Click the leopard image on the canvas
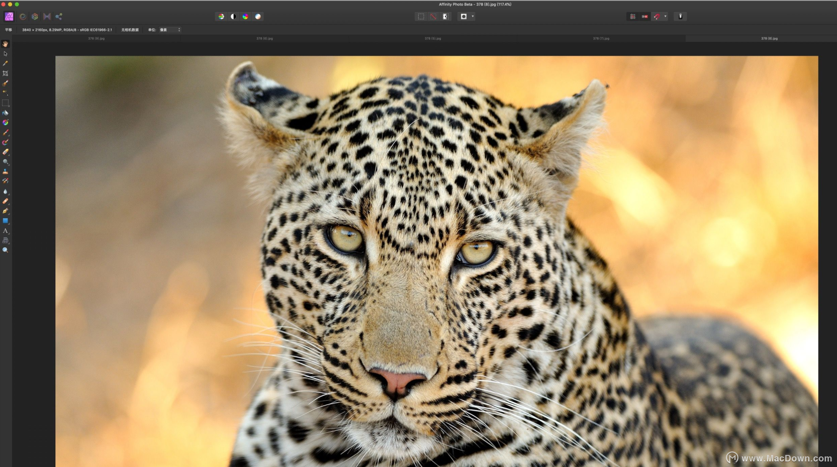Screen dimensions: 837x467 [x=436, y=261]
